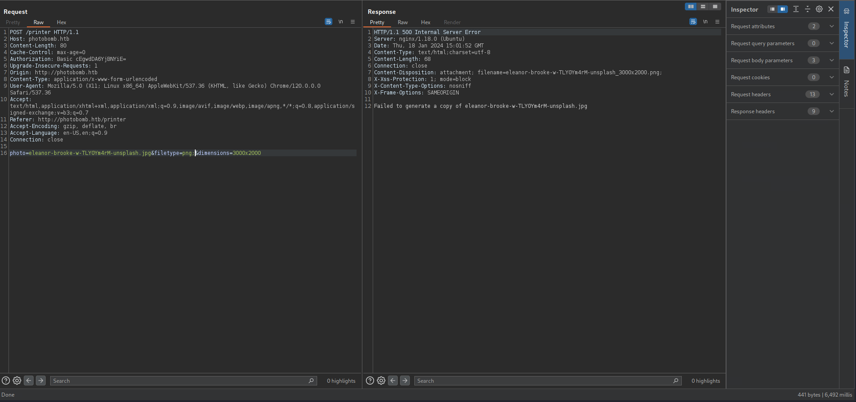Go to next match in Response search
Screen dimensions: 856x402
[405, 381]
